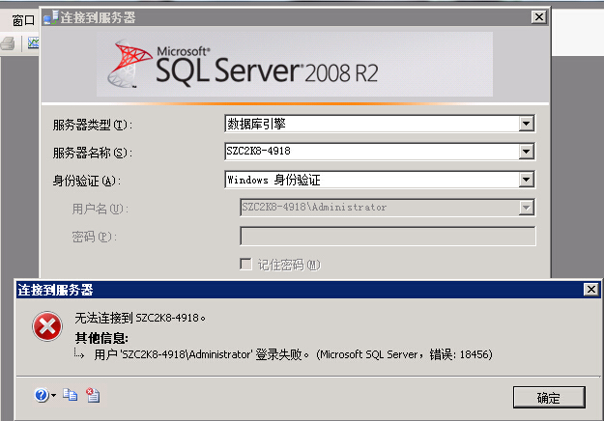Image resolution: width=604 pixels, height=421 pixels.
Task: Open the help icon dropdown arrow
Action: 53,396
